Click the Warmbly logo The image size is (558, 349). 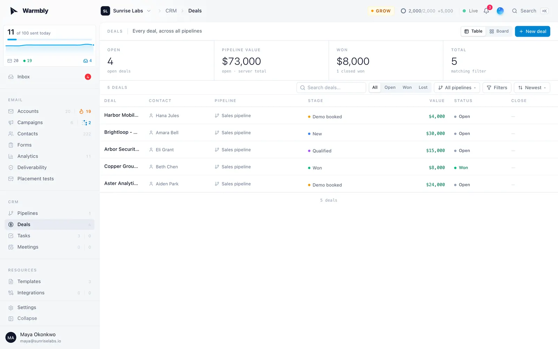[x=29, y=11]
